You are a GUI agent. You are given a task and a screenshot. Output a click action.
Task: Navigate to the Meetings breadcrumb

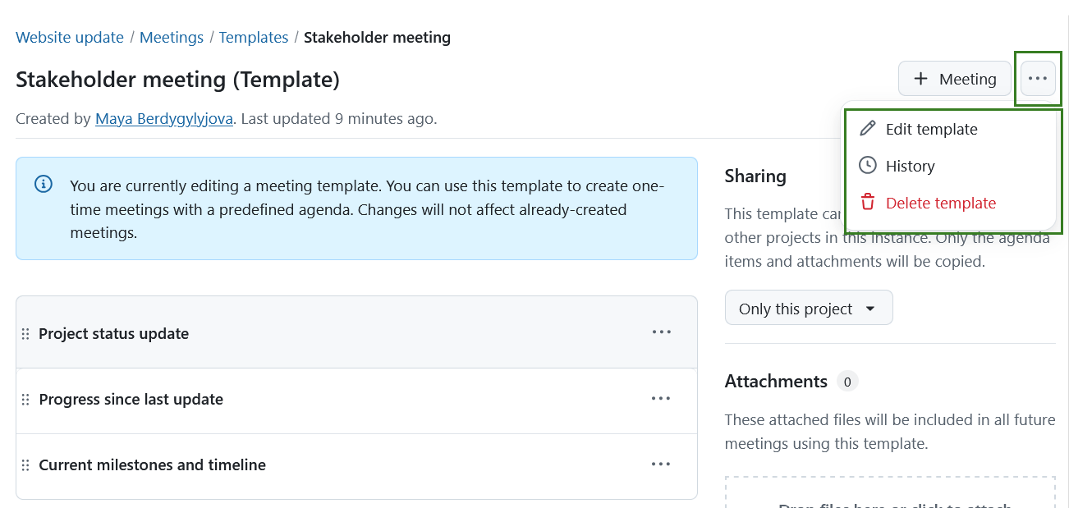(x=171, y=38)
